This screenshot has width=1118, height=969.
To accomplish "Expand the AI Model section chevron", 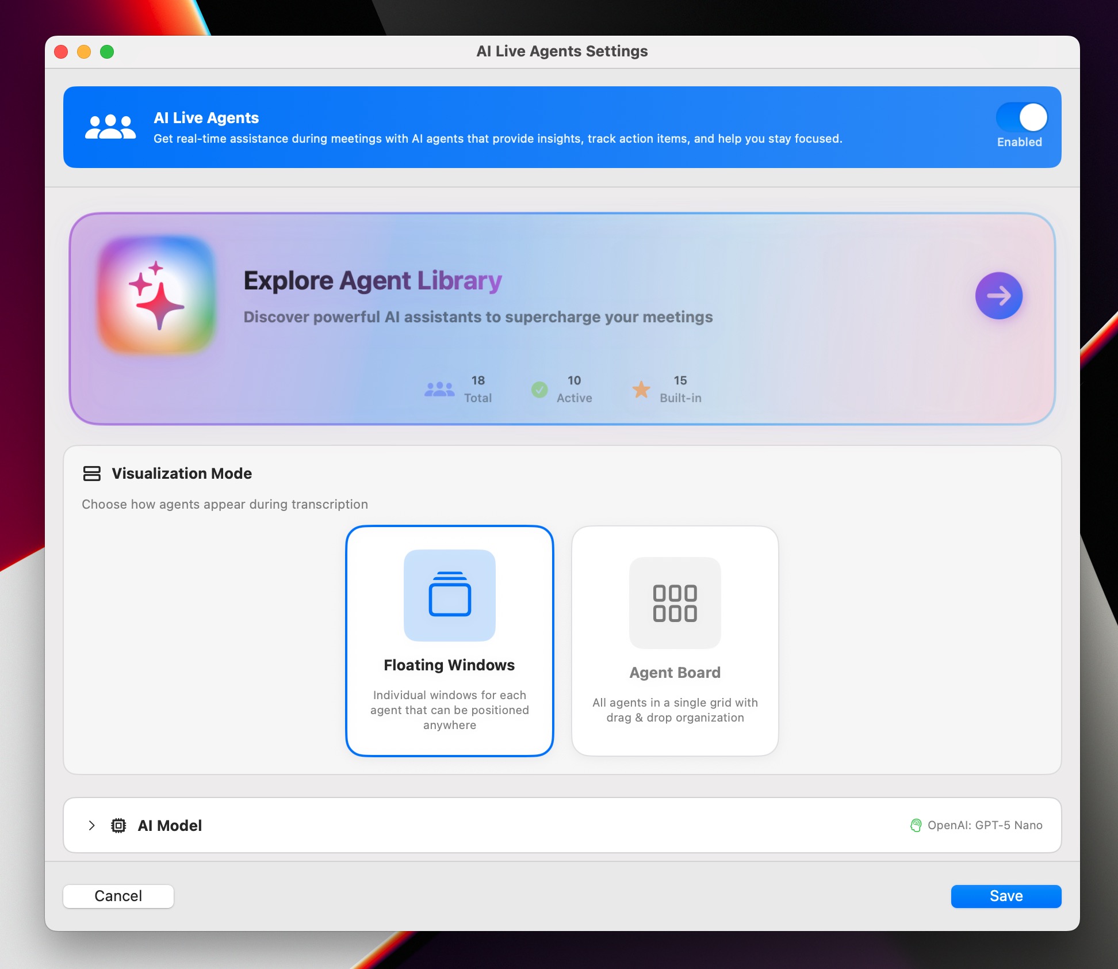I will [91, 825].
